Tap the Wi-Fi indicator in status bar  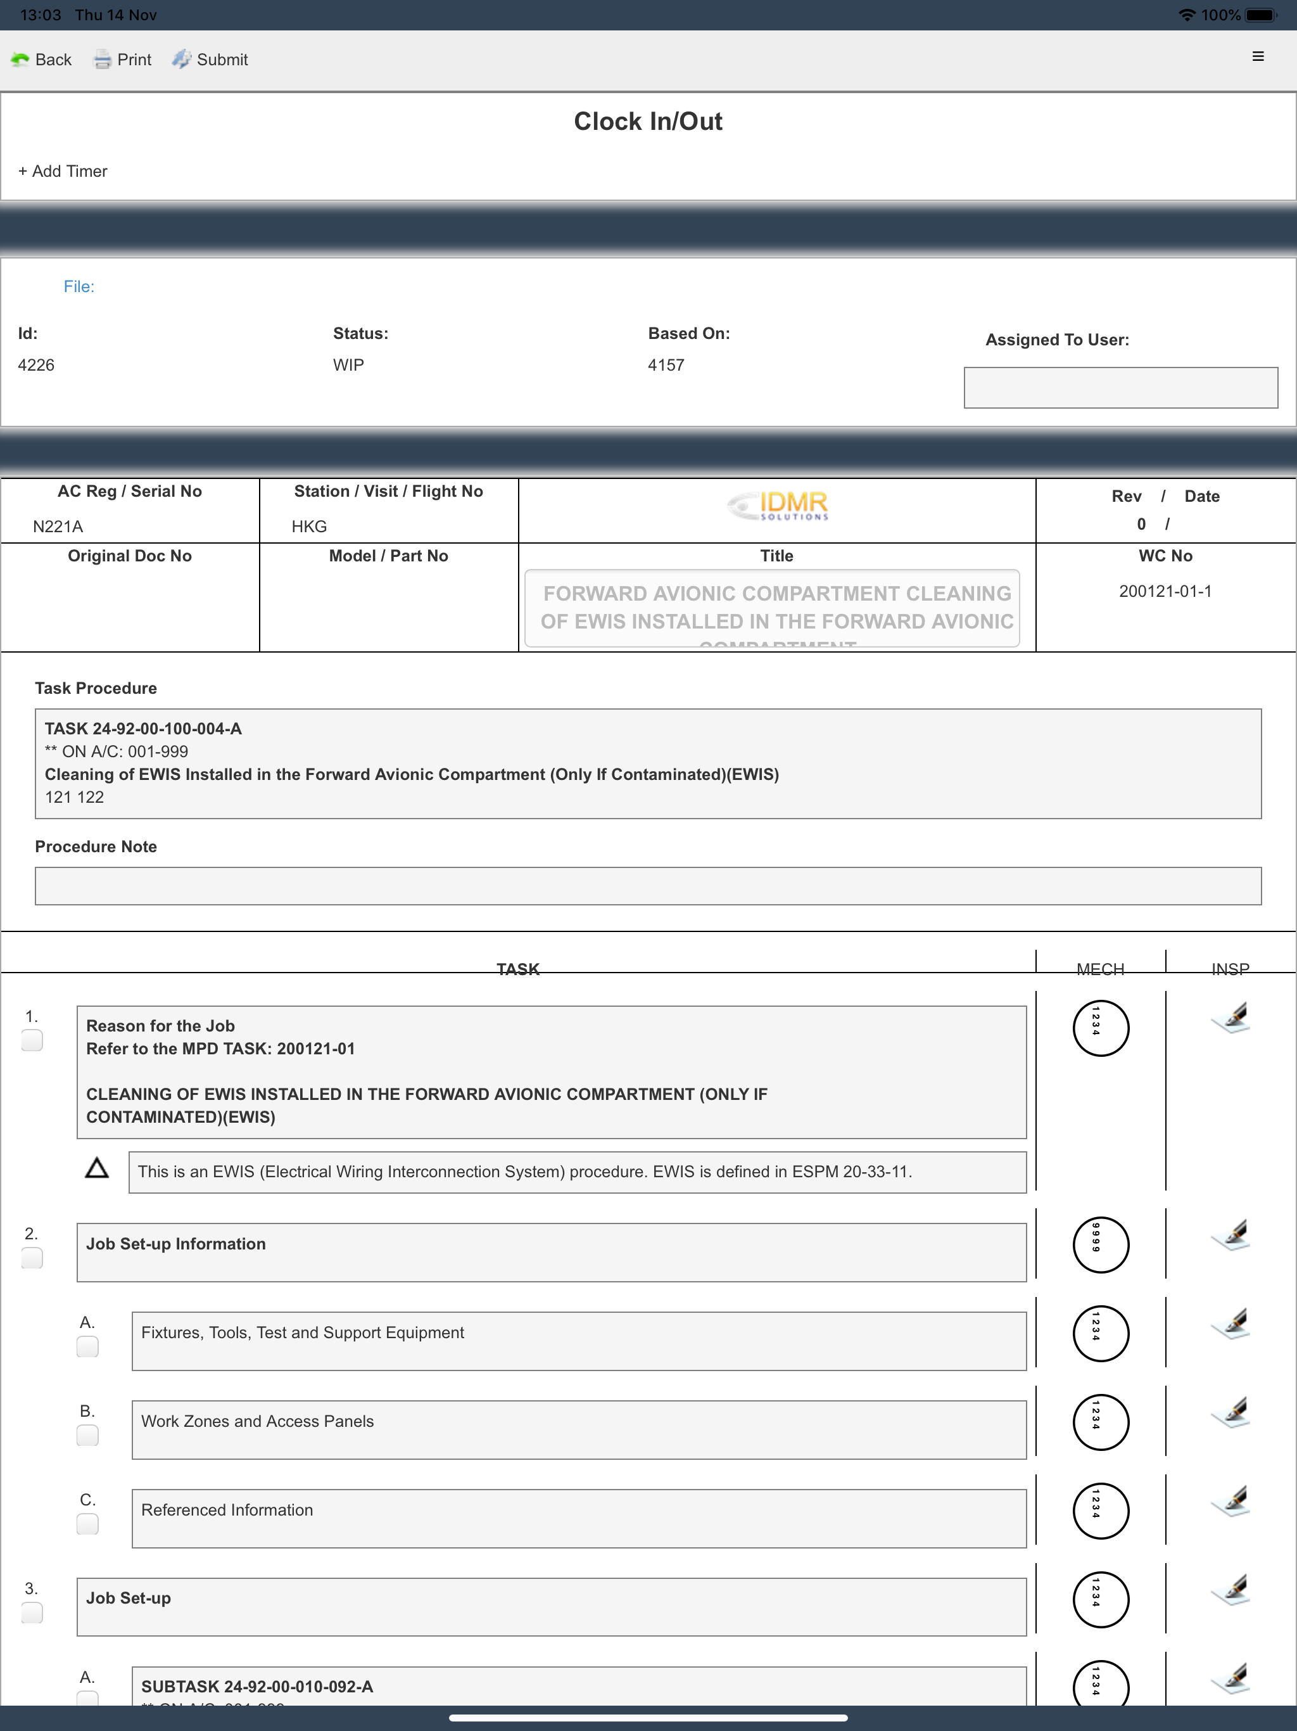pos(1187,15)
